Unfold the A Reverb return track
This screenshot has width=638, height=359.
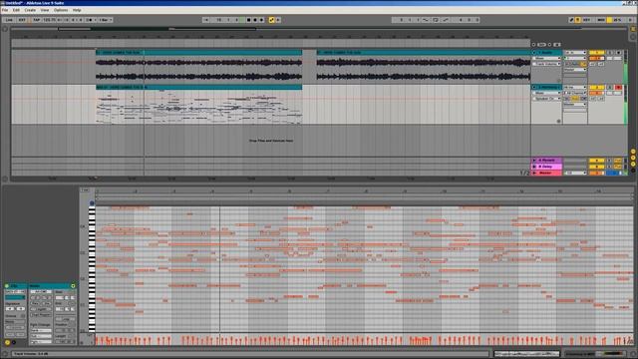534,161
